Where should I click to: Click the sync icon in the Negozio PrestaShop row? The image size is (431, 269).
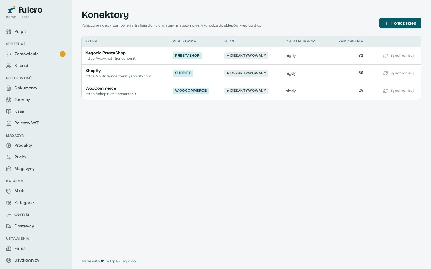[386, 56]
